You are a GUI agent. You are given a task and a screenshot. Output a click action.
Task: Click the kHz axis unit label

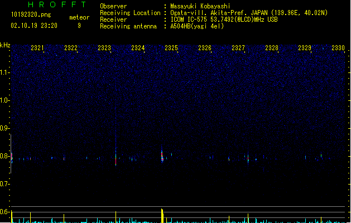5,45
